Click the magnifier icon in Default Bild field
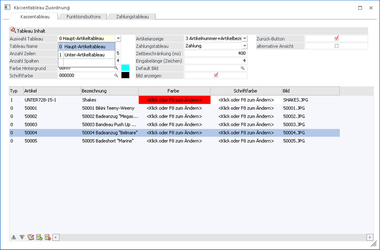This screenshot has width=380, height=250. [x=242, y=68]
